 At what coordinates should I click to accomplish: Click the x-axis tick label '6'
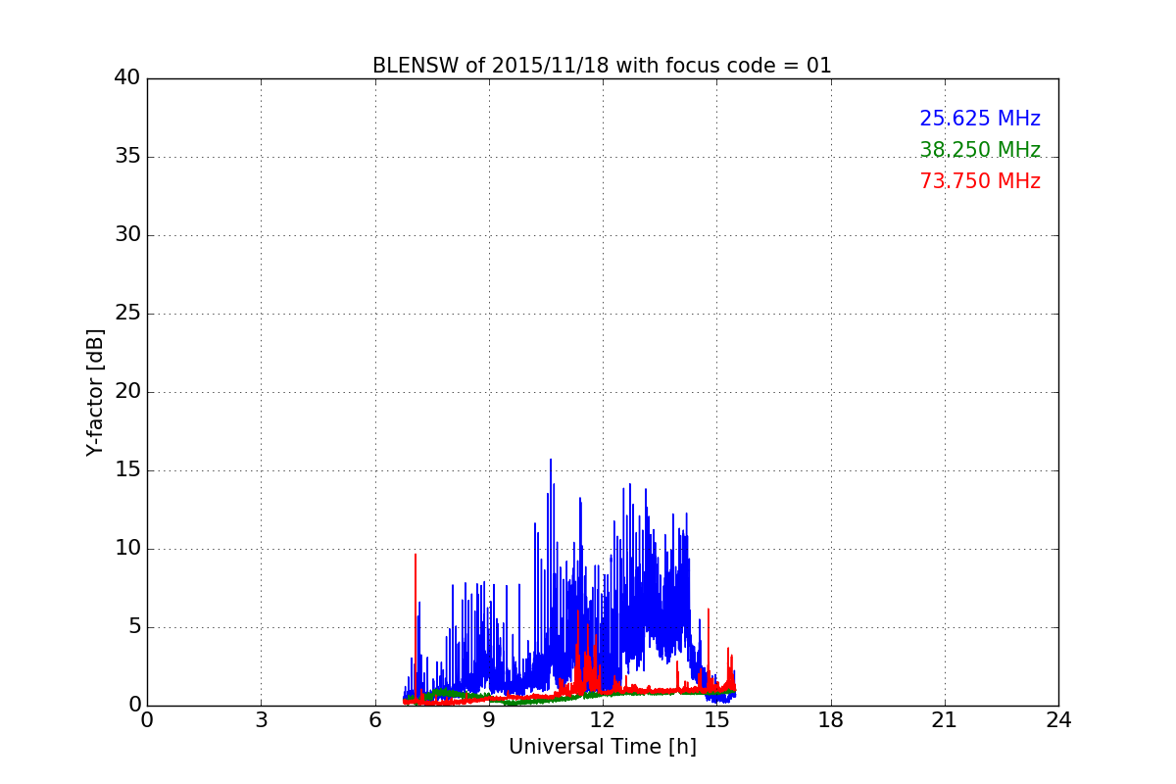[x=374, y=720]
